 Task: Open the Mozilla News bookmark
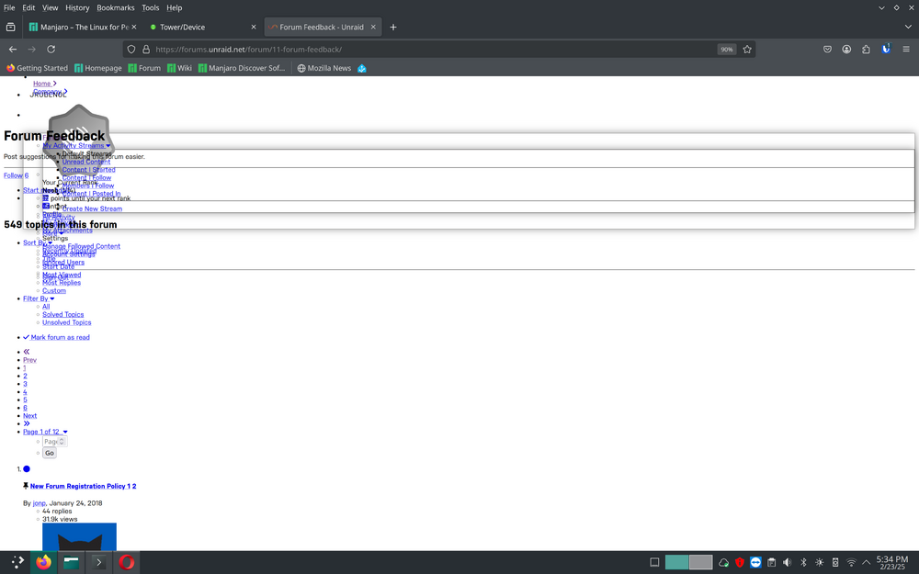pyautogui.click(x=324, y=68)
